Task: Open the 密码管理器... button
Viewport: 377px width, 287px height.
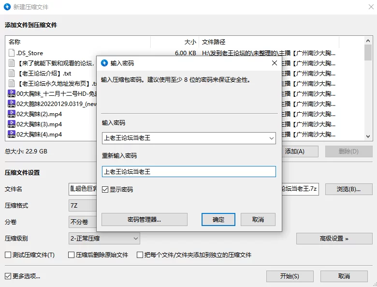Action: pos(144,219)
